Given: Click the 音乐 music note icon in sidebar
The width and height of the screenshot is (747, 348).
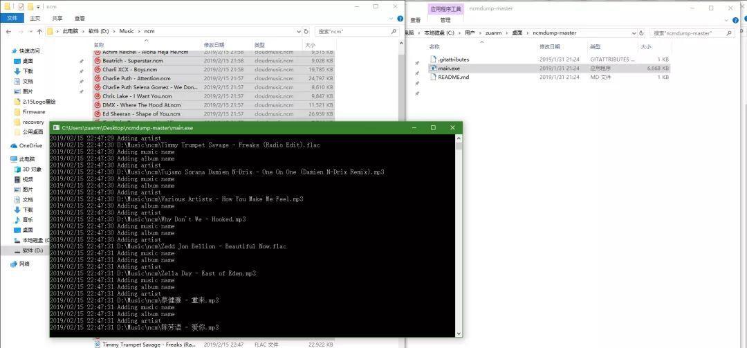Looking at the screenshot, I should pos(17,220).
